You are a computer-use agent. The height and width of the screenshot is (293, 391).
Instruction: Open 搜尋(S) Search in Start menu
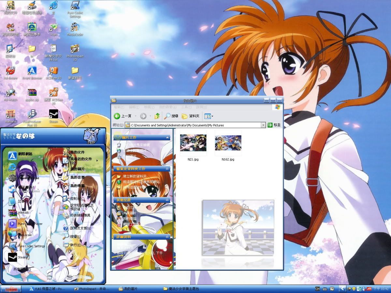tap(72, 236)
